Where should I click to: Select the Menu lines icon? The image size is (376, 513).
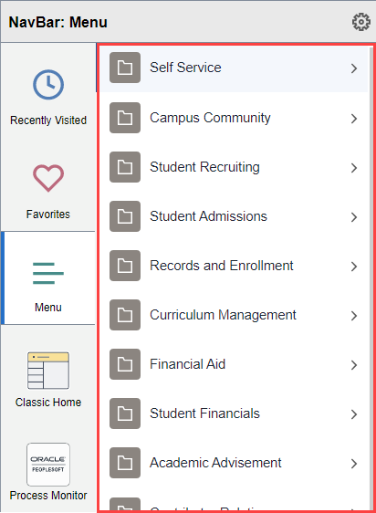[48, 273]
